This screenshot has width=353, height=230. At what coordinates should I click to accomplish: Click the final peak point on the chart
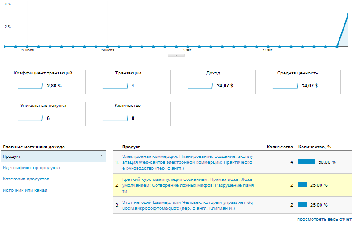pyautogui.click(x=348, y=14)
